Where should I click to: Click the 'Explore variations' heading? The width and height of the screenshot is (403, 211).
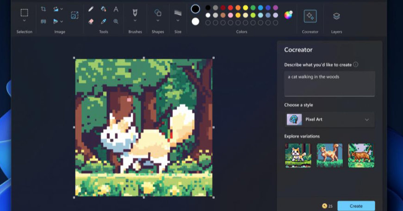(x=302, y=136)
